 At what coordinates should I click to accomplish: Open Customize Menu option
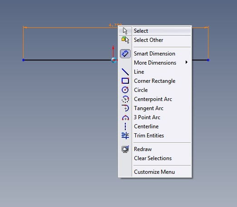154,172
